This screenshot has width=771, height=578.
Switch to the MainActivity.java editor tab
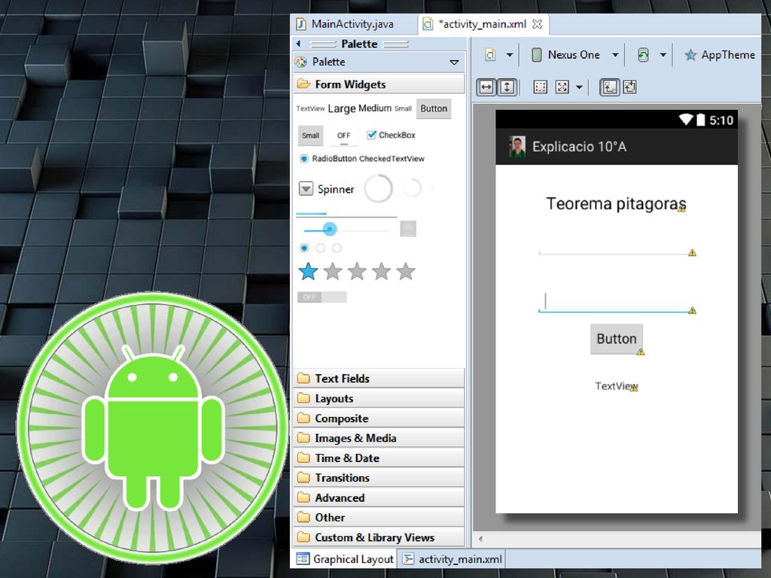tap(354, 23)
